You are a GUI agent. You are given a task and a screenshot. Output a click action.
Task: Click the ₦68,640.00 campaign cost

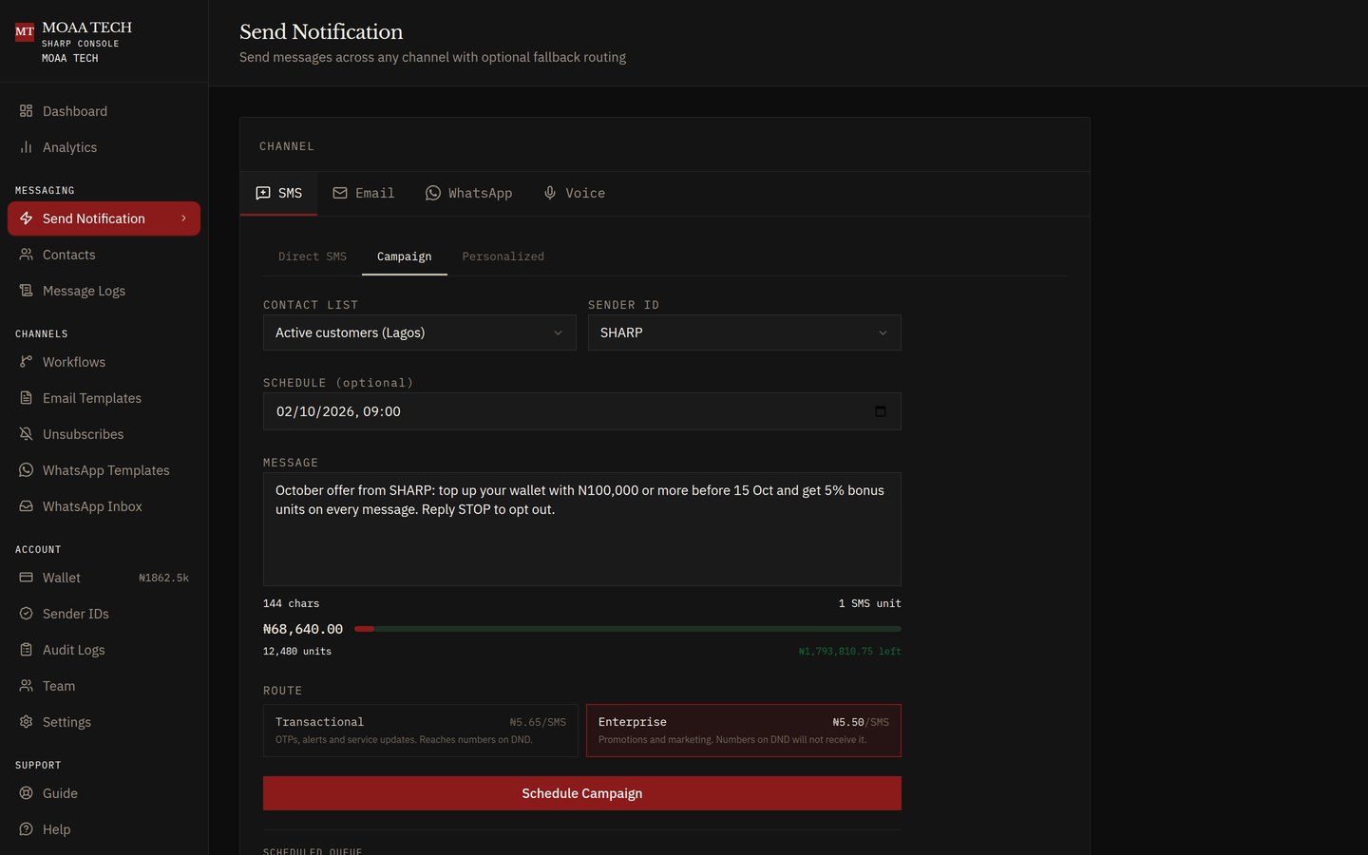[303, 629]
